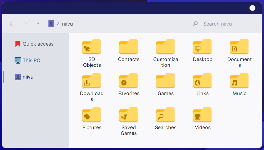
Task: Open the Links folder
Action: pos(202,81)
